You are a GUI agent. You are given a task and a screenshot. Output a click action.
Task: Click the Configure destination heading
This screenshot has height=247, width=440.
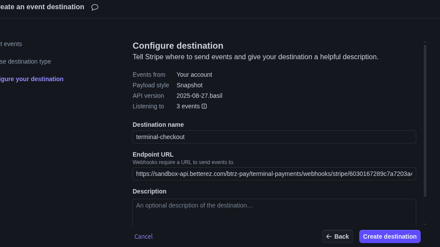[178, 46]
